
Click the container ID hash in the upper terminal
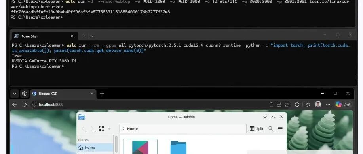point(90,12)
